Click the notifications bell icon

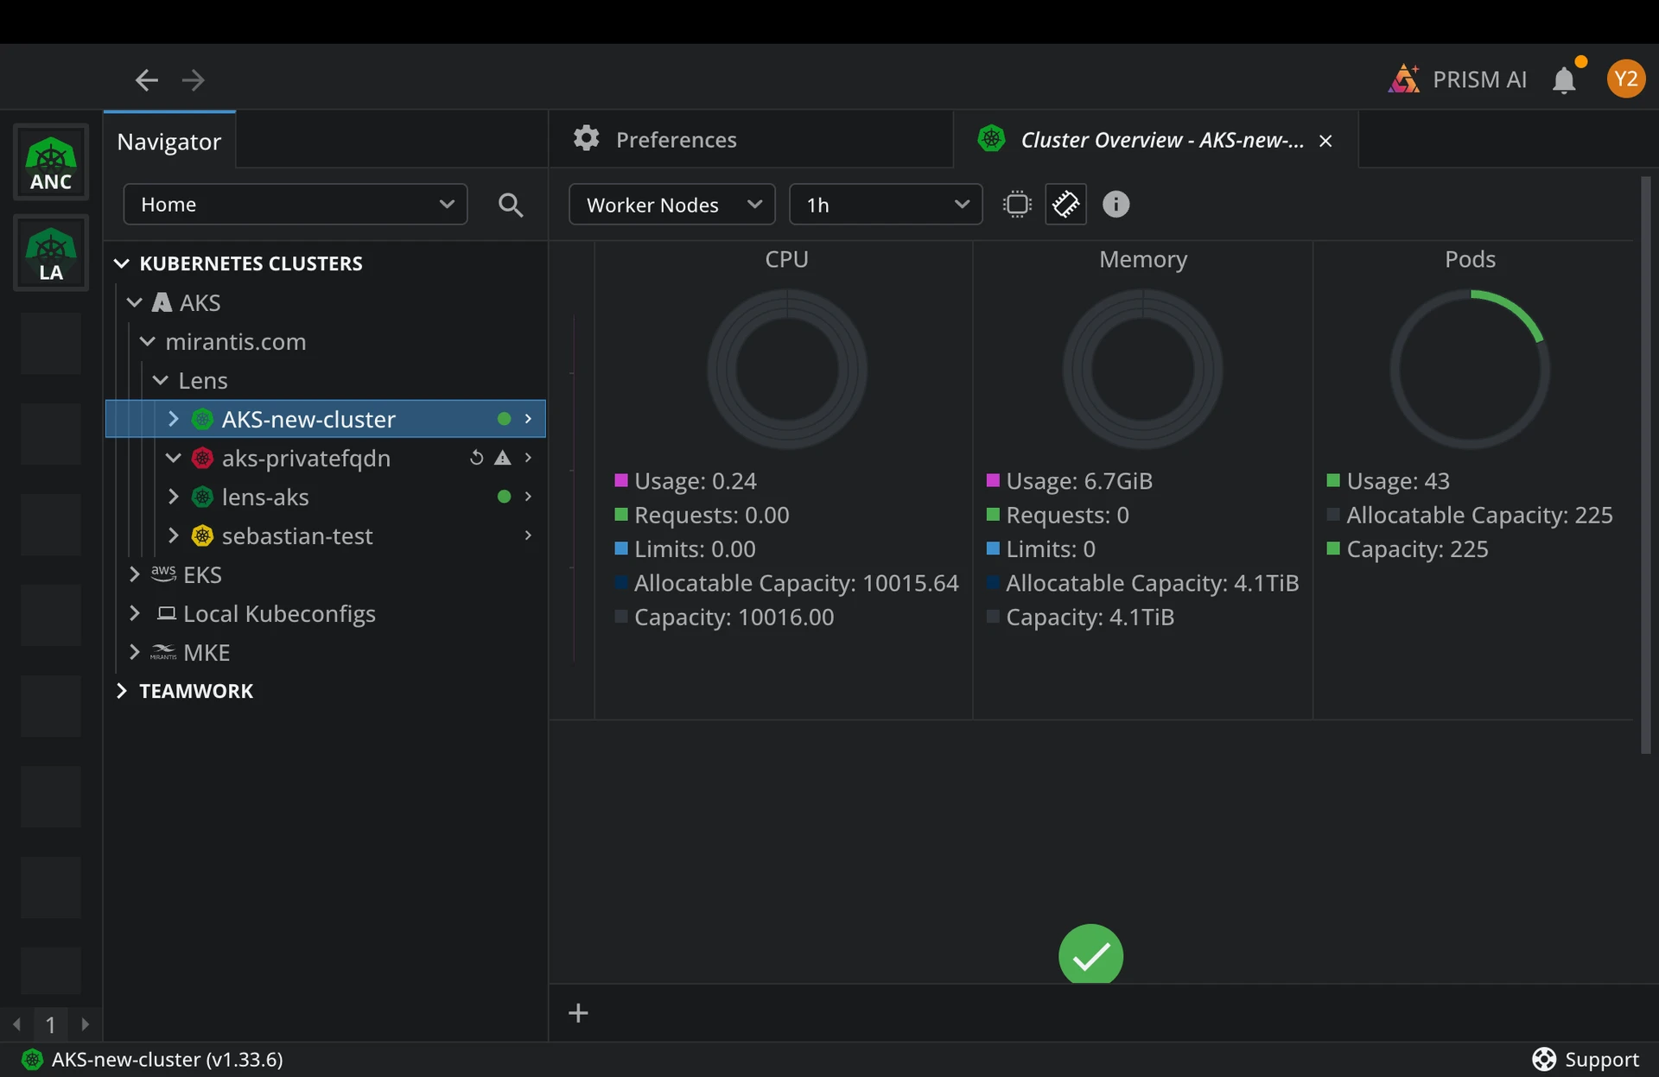pyautogui.click(x=1563, y=80)
